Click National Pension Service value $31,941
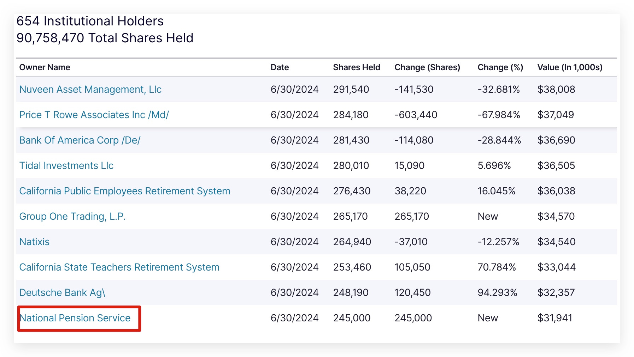634x357 pixels. pos(554,318)
